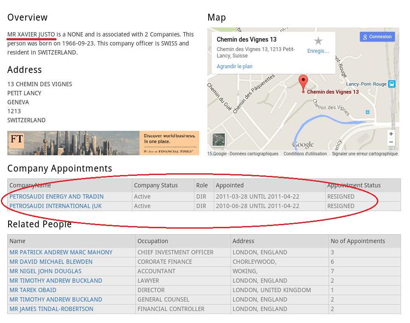Click the red map pin marker
Screen dimensions: 410x323
click(303, 84)
